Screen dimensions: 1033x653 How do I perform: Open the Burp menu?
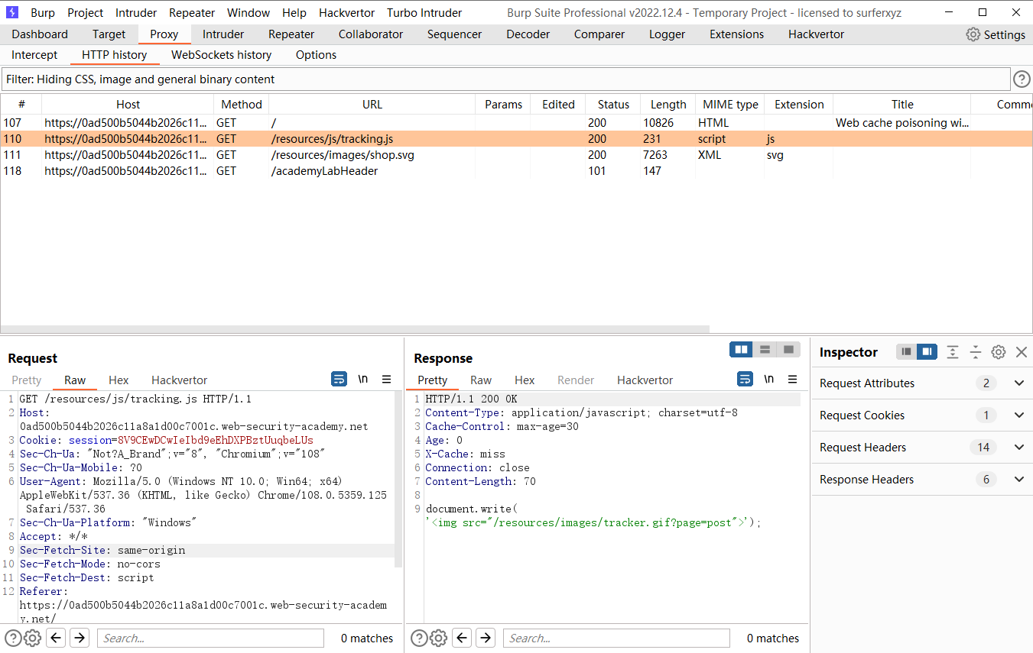[43, 12]
